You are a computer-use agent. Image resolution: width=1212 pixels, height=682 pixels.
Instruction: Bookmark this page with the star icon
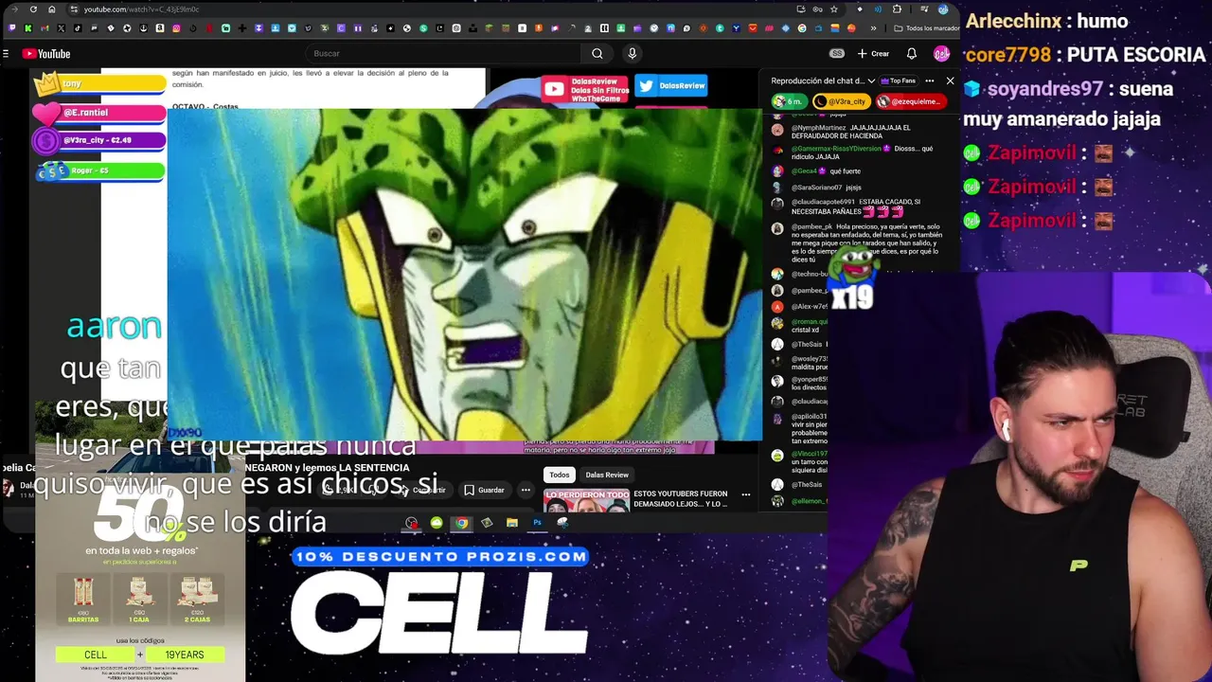(834, 9)
